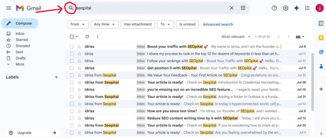Star the 'How are you since last time?' email
The width and height of the screenshot is (326, 138).
coord(79,111)
